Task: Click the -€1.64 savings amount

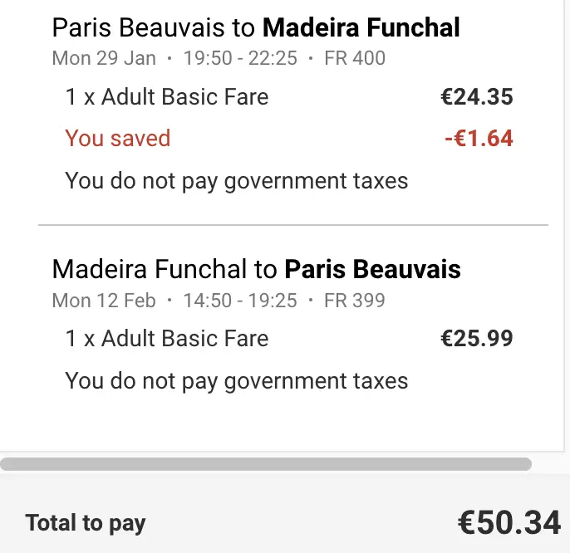Action: 479,138
